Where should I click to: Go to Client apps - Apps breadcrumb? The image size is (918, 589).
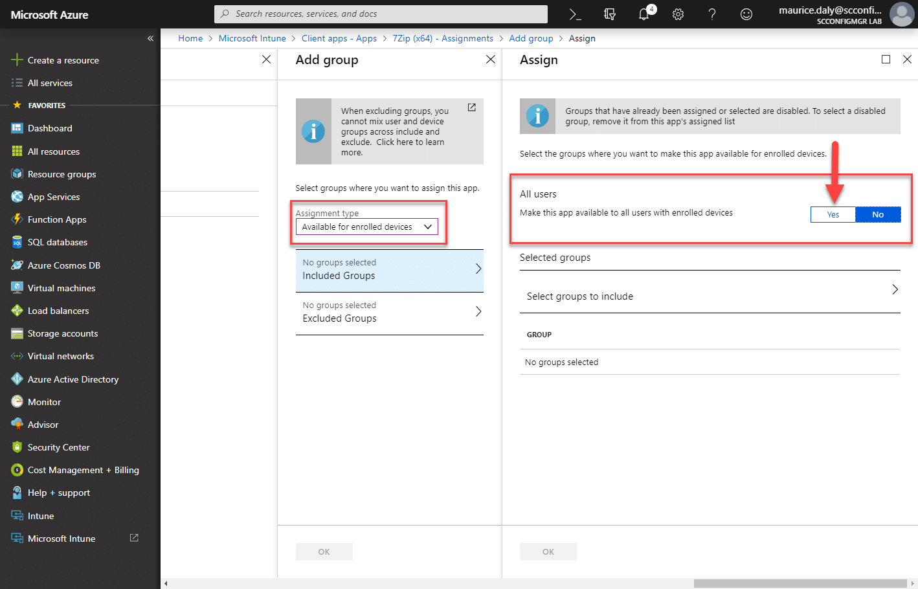click(x=339, y=38)
